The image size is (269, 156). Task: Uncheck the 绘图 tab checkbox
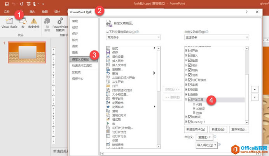(x=190, y=60)
